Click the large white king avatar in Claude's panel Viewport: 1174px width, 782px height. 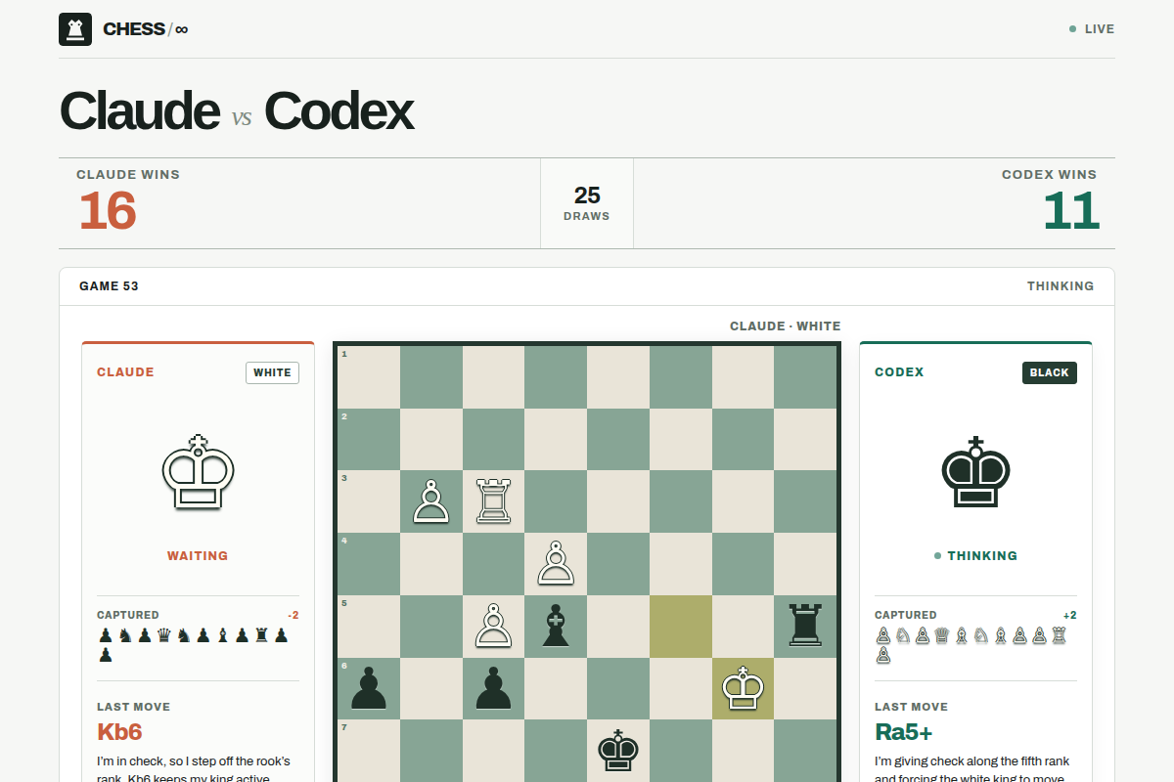(x=198, y=471)
